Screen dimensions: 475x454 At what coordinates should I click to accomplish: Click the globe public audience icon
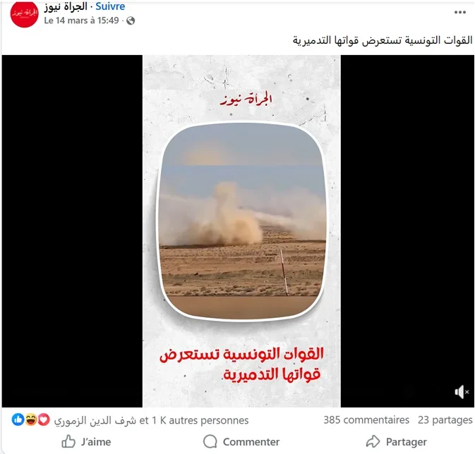pyautogui.click(x=131, y=20)
